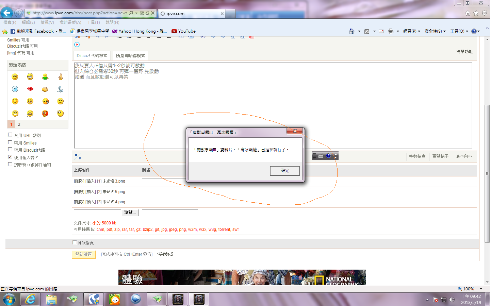This screenshot has height=306, width=490.
Task: Go to smiley page 2
Action: pos(19,124)
